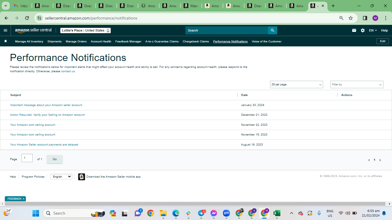392x220 pixels.
Task: Click the 'contact us' link
Action: coord(68,71)
